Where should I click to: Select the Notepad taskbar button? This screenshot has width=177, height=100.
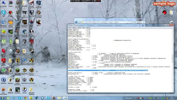(65, 98)
